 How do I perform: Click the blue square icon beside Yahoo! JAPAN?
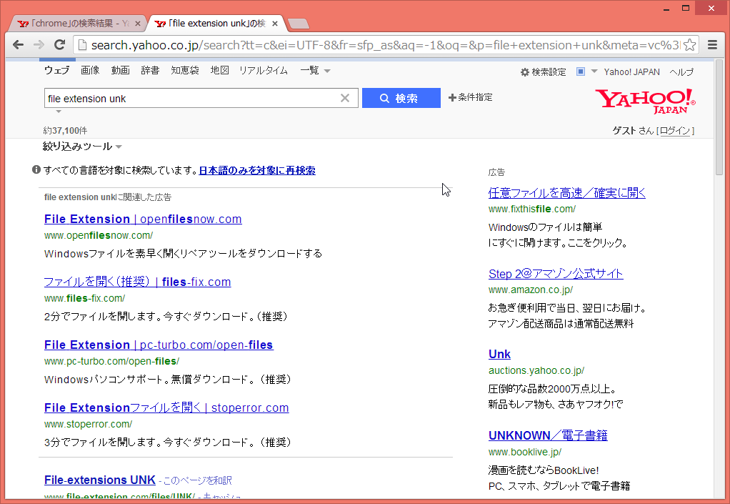click(581, 71)
